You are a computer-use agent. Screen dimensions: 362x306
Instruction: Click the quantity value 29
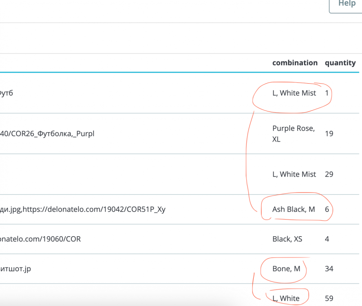(x=329, y=174)
